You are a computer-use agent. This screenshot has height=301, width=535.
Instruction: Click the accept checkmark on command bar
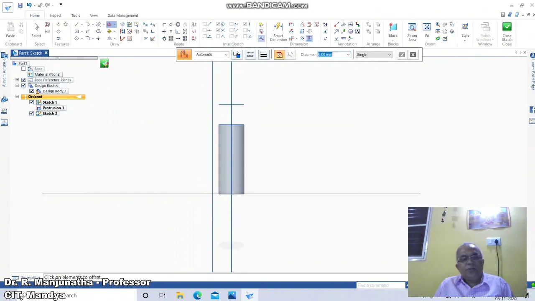pyautogui.click(x=402, y=54)
